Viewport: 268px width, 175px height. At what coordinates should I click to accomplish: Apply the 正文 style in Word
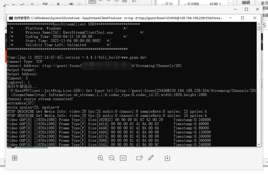pyautogui.click(x=168, y=4)
